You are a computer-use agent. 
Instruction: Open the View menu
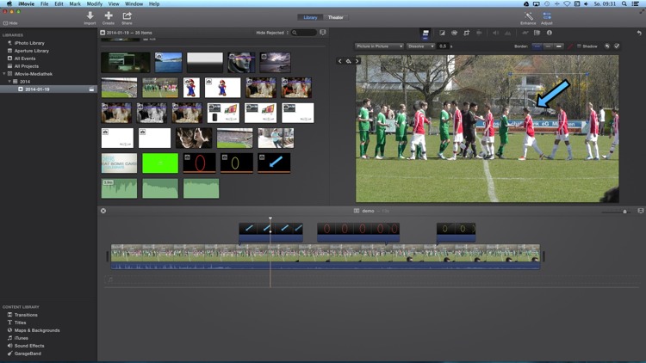(114, 3)
